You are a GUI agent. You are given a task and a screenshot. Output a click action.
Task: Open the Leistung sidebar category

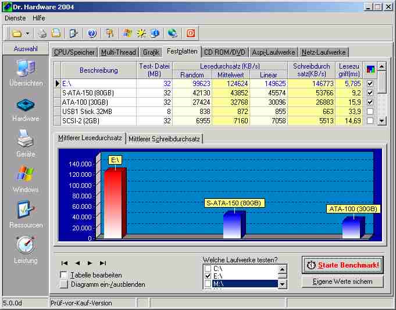[26, 250]
